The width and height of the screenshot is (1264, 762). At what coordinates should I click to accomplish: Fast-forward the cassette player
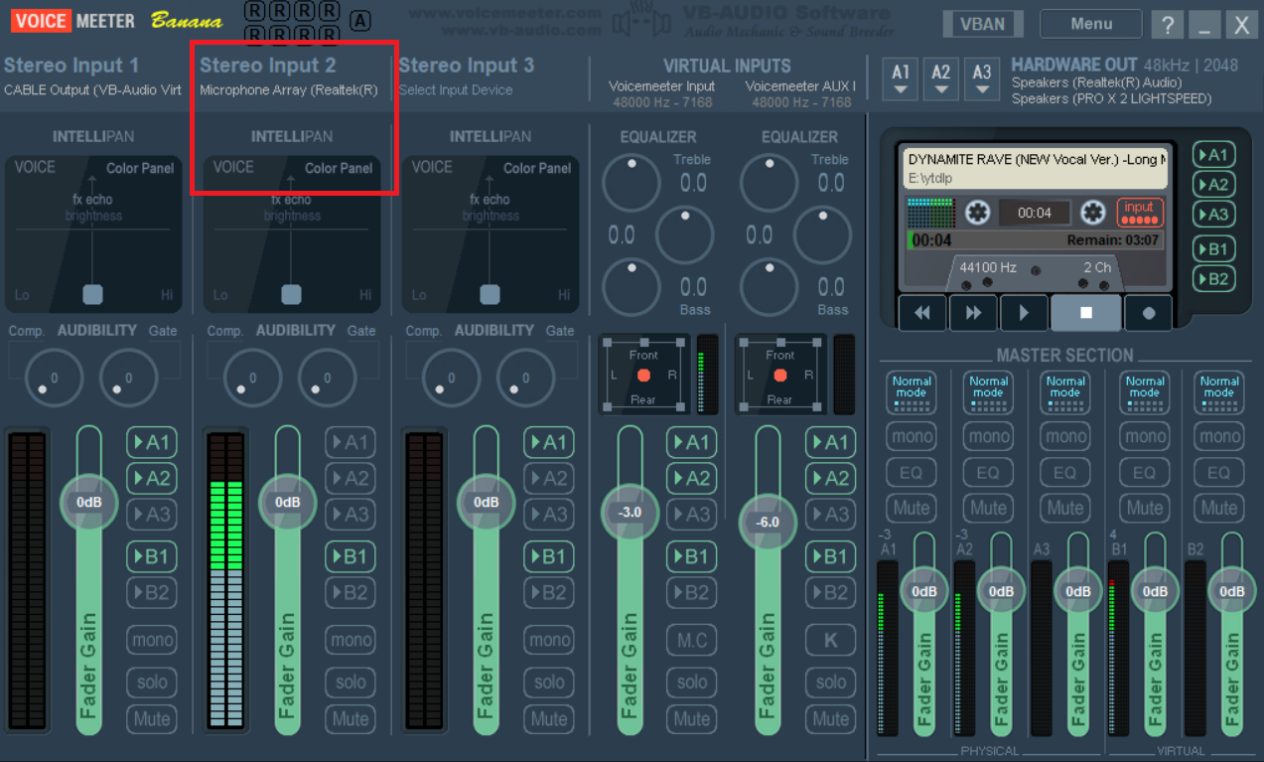973,312
